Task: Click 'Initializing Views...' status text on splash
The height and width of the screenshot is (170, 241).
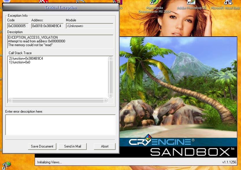Action: pos(49,162)
